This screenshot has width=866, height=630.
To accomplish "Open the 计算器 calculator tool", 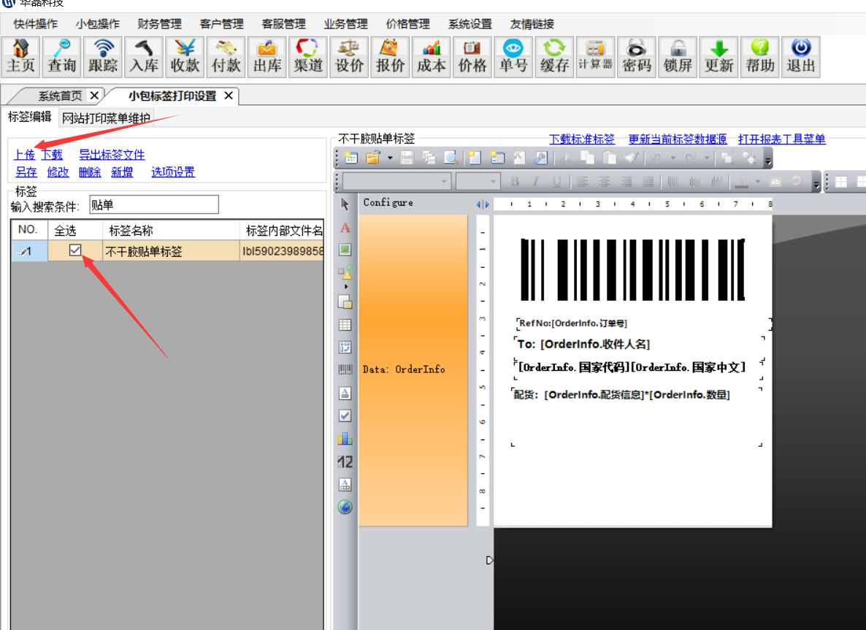I will click(594, 57).
